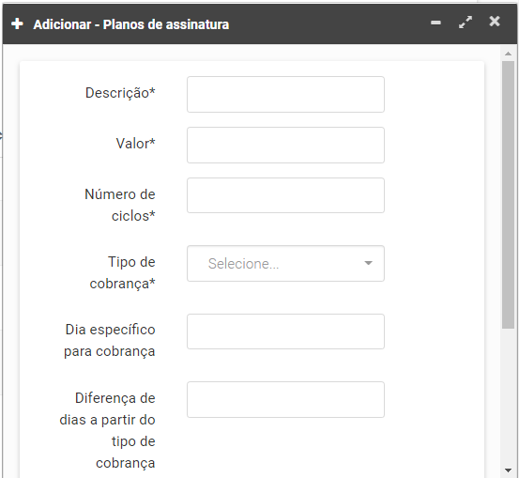The image size is (519, 478).
Task: Click the scrollbar up arrow
Action: (x=508, y=54)
